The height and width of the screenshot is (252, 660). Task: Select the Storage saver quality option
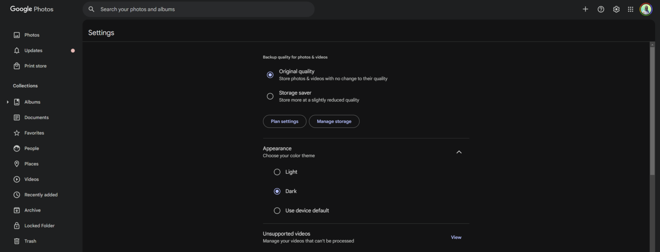(270, 96)
